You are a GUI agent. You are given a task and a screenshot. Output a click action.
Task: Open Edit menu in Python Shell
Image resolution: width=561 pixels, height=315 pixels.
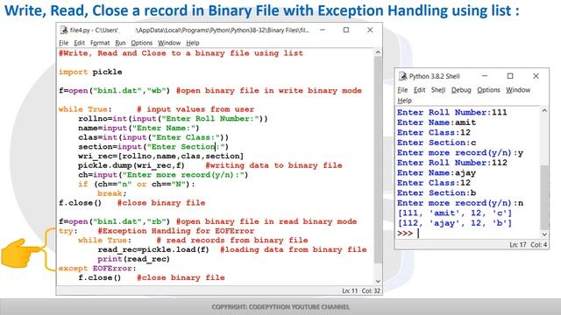pos(419,90)
